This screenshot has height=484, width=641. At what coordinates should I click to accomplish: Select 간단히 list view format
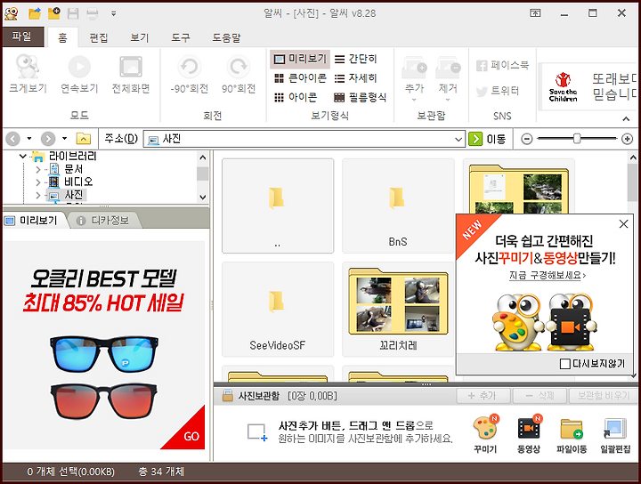tap(355, 60)
